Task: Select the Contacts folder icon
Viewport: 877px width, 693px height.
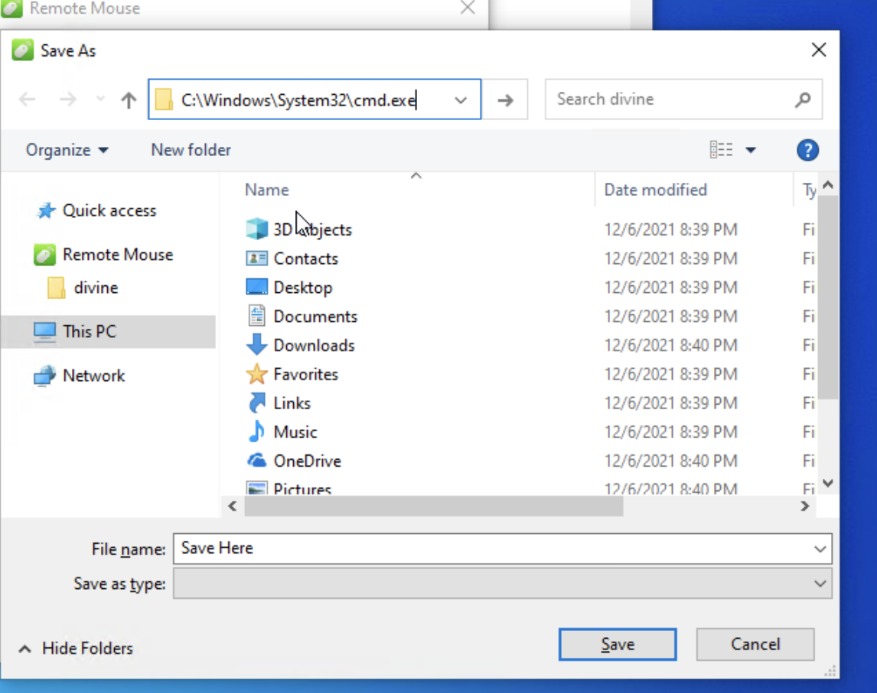Action: 256,259
